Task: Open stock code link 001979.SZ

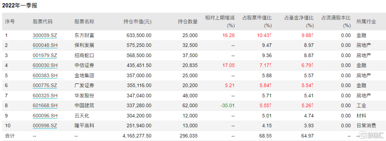Action: (45, 56)
